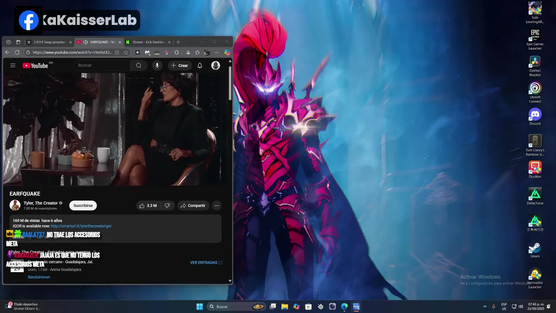
Task: Launch the Delta Force desktop shortcut
Action: (535, 196)
